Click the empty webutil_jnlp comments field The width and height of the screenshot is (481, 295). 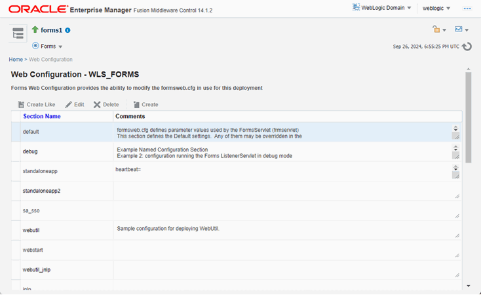[287, 270]
